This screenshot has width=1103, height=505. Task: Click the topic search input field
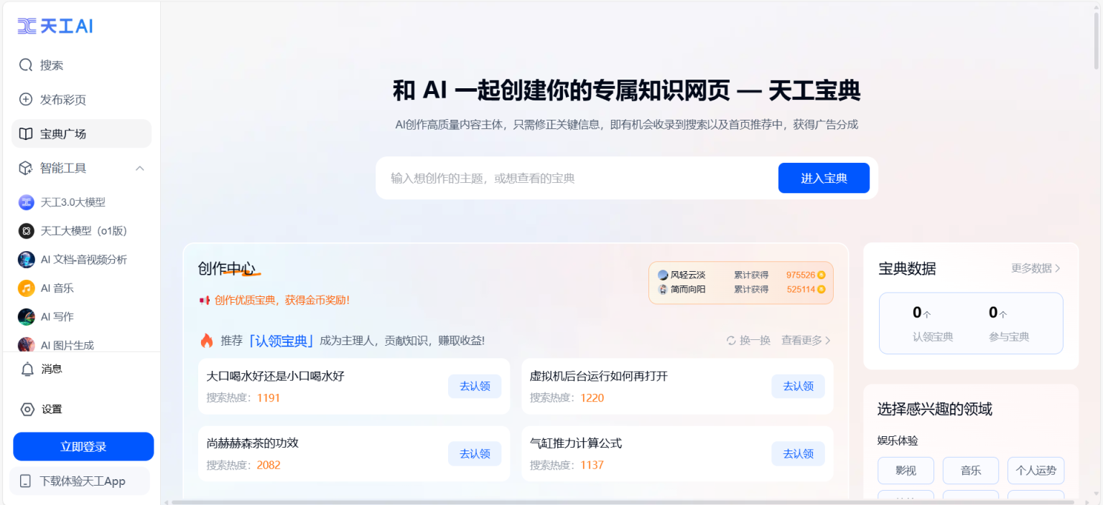point(574,178)
